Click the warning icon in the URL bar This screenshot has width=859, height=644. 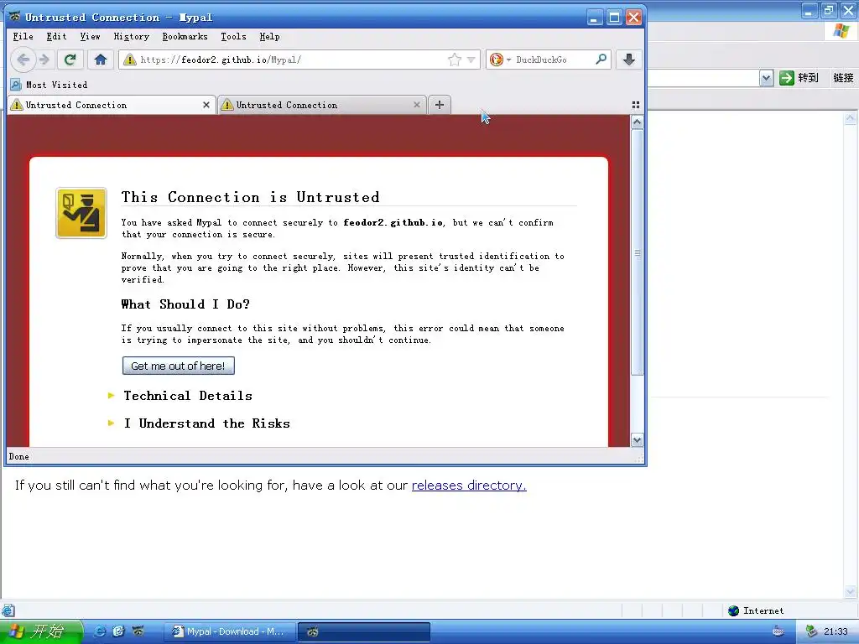tap(130, 60)
